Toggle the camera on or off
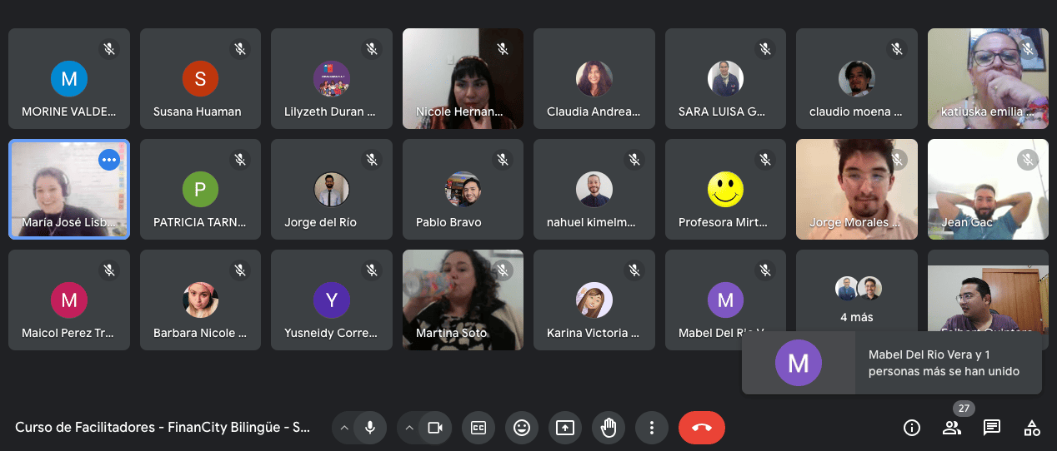 435,428
